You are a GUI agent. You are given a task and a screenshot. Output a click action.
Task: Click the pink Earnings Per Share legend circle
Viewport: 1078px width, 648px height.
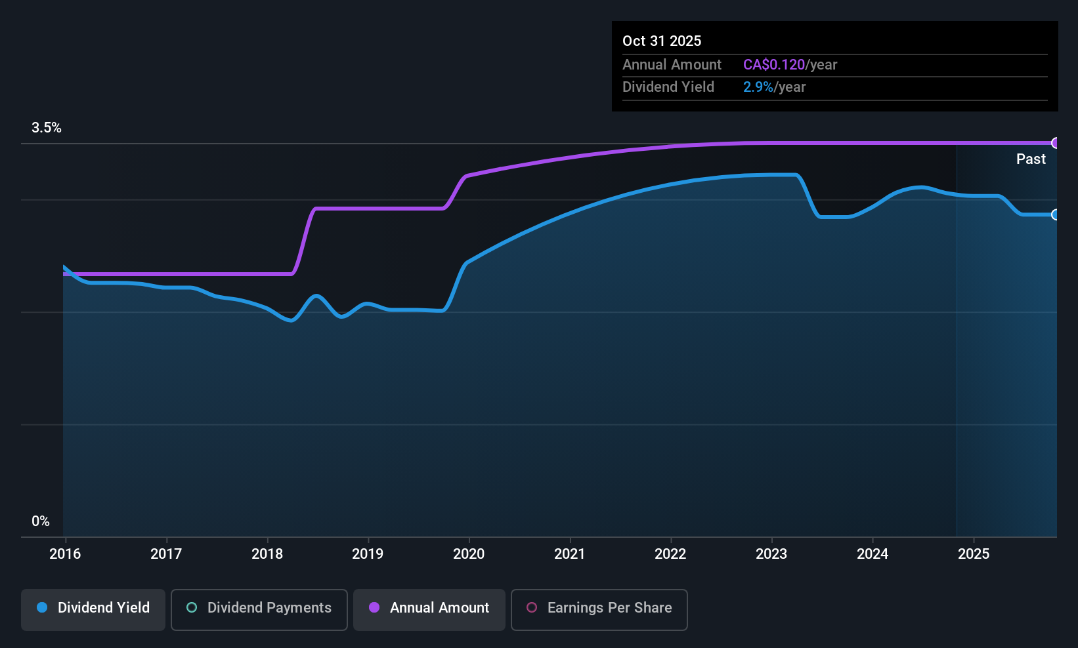pyautogui.click(x=532, y=608)
